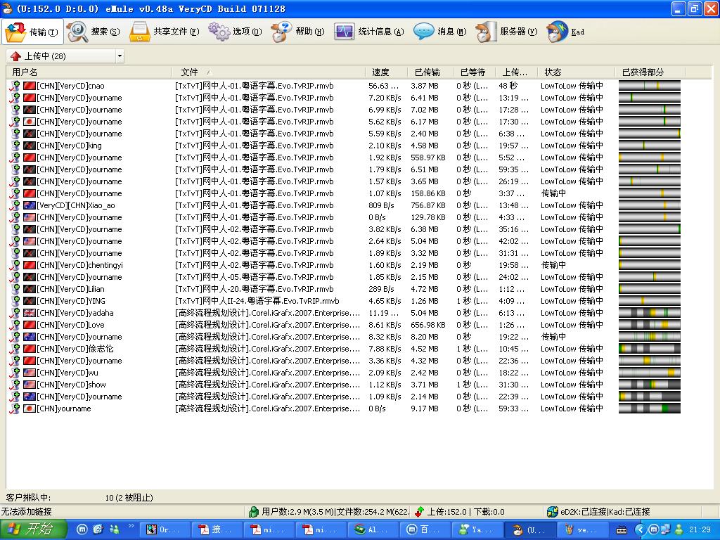The width and height of the screenshot is (720, 540).
Task: Click obtained-parts bar for 徐志伦
Action: pyautogui.click(x=649, y=349)
